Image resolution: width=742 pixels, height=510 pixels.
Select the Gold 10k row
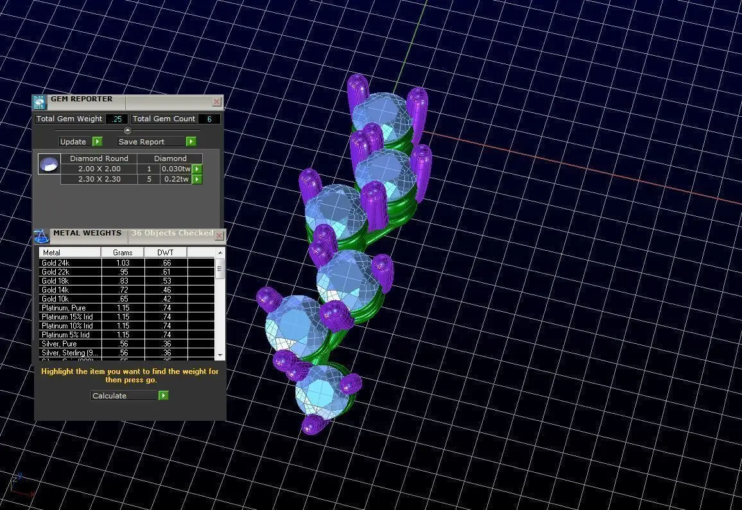coord(127,298)
